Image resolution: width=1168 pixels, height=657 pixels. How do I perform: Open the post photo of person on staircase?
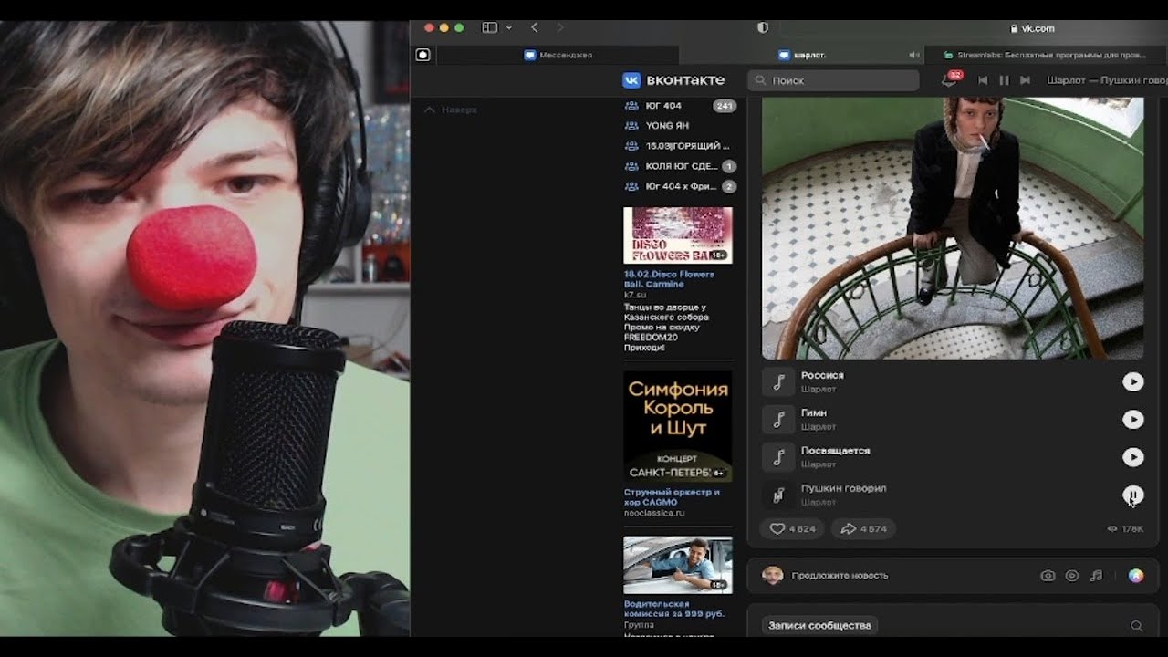click(x=953, y=228)
